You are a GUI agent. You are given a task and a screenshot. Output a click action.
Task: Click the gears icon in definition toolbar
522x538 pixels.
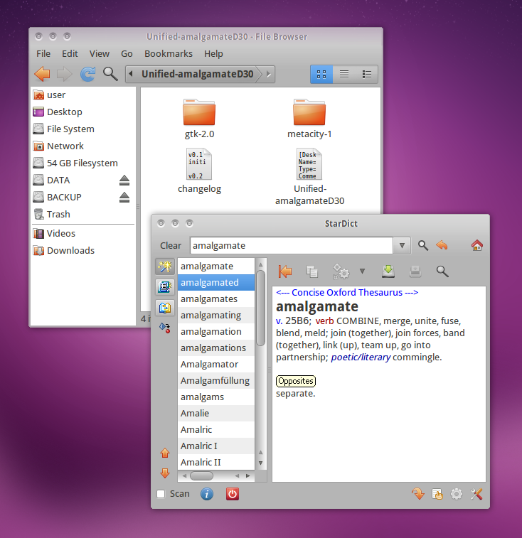click(341, 271)
